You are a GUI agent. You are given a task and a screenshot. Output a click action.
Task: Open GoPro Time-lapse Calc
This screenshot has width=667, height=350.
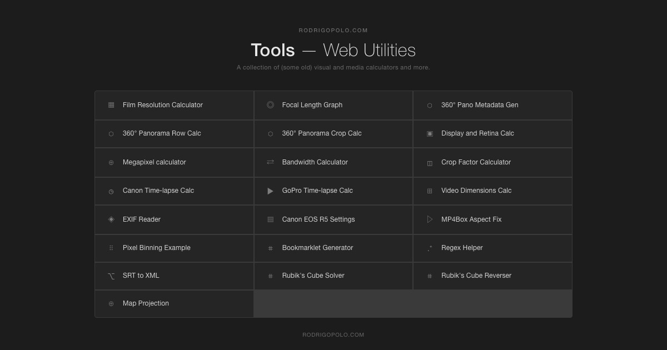pos(333,191)
